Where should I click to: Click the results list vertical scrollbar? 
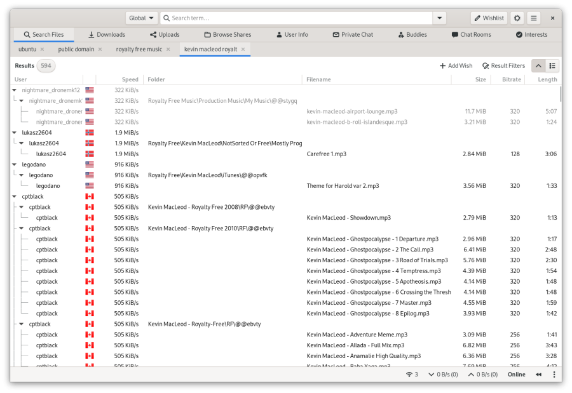(x=560, y=95)
